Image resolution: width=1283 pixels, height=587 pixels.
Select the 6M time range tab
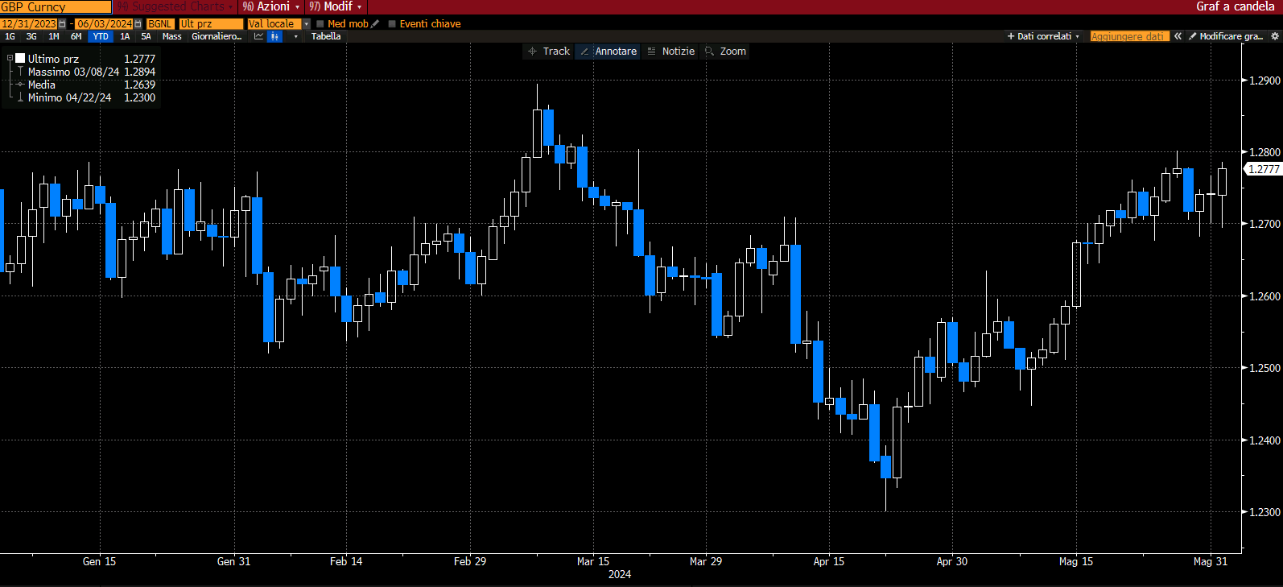(x=76, y=36)
